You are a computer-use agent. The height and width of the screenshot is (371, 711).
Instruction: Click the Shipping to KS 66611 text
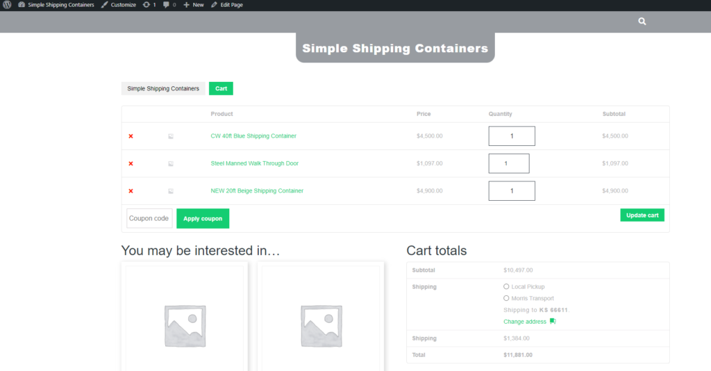point(537,311)
